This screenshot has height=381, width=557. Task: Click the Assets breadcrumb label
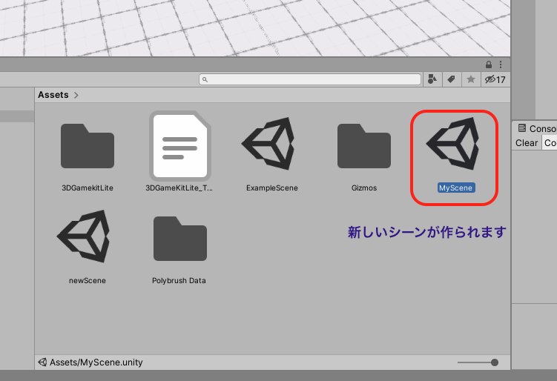(53, 95)
